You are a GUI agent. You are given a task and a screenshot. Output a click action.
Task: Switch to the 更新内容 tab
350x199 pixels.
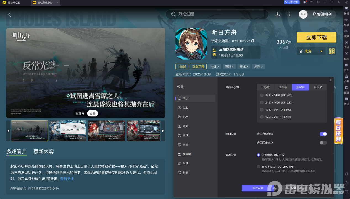coord(43,152)
